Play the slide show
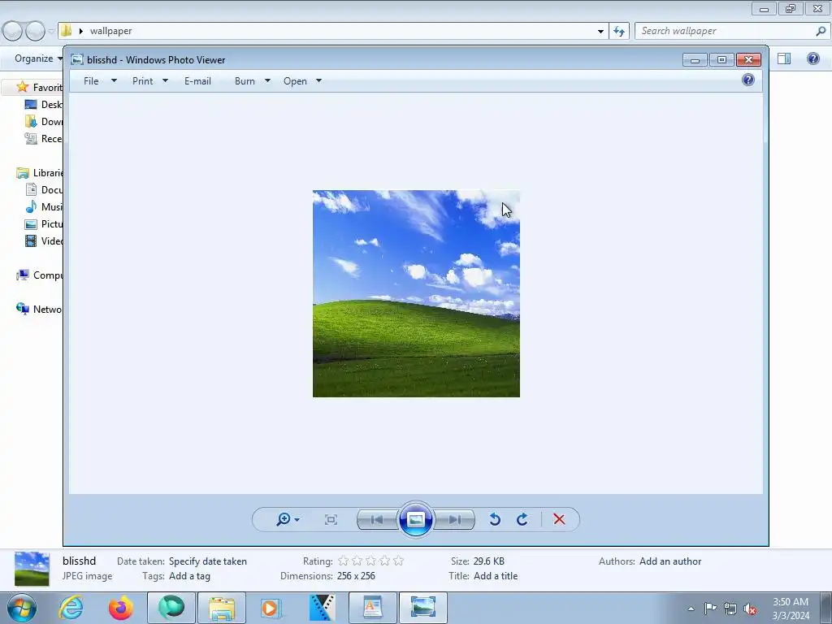This screenshot has height=624, width=832. coord(415,519)
